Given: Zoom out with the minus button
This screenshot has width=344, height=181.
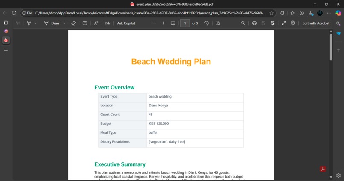Looking at the screenshot, I should pyautogui.click(x=155, y=23).
